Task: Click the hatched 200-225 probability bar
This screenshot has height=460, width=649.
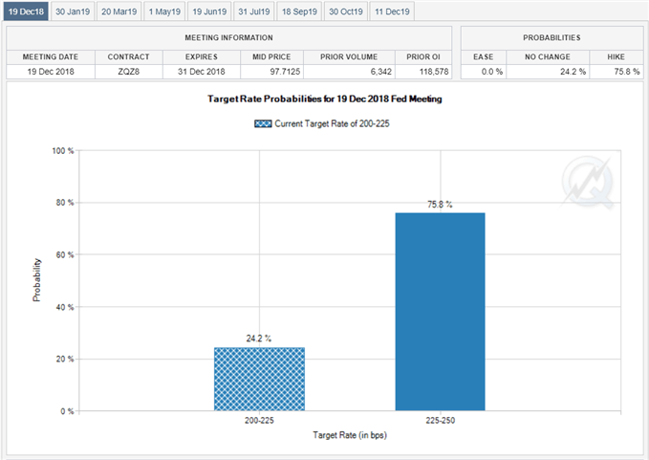Action: click(260, 379)
